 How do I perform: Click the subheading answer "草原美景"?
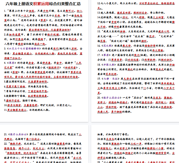(117, 60)
